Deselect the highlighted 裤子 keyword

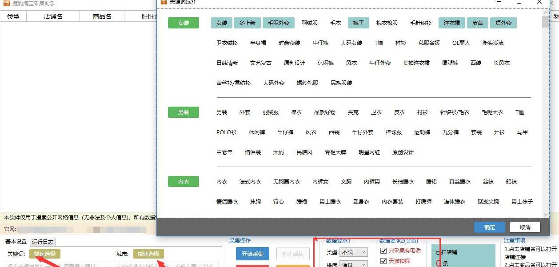point(358,23)
